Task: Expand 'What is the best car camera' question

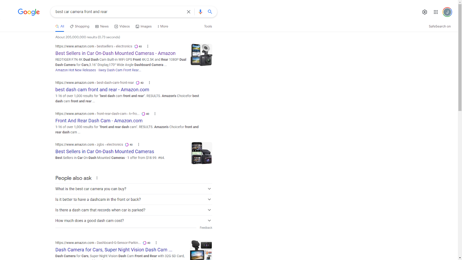Action: [x=134, y=189]
